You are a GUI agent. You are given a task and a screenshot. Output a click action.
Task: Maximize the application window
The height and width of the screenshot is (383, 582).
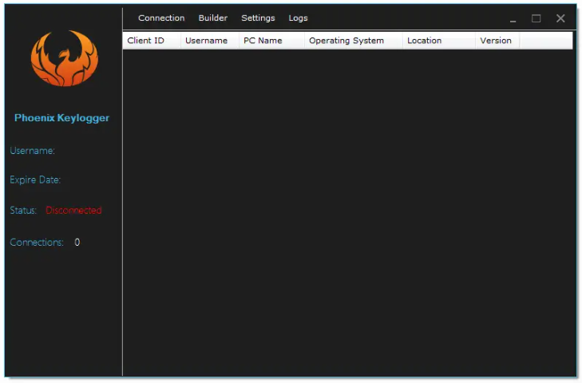coord(536,18)
